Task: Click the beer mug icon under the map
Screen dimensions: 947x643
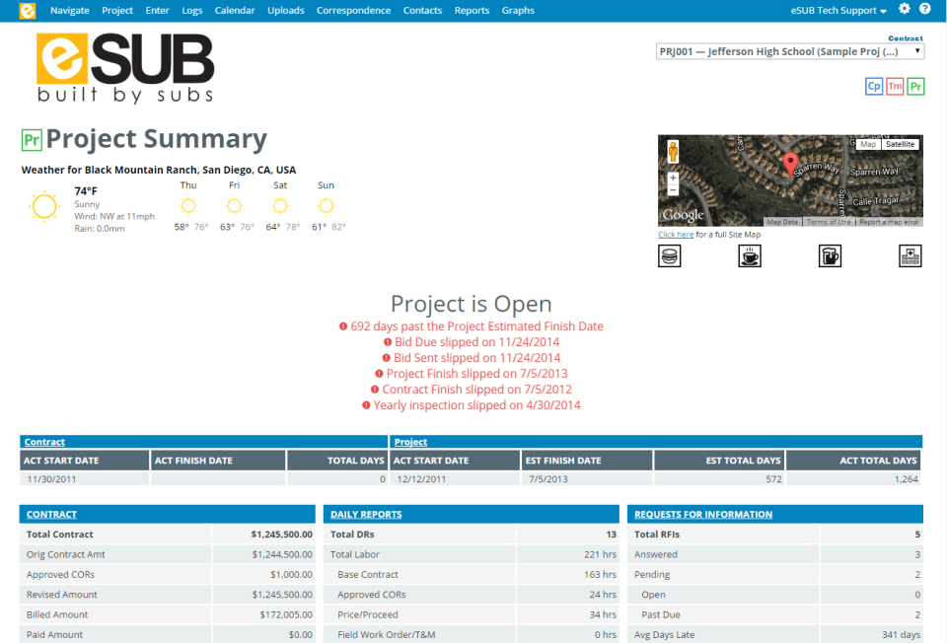Action: click(x=830, y=255)
